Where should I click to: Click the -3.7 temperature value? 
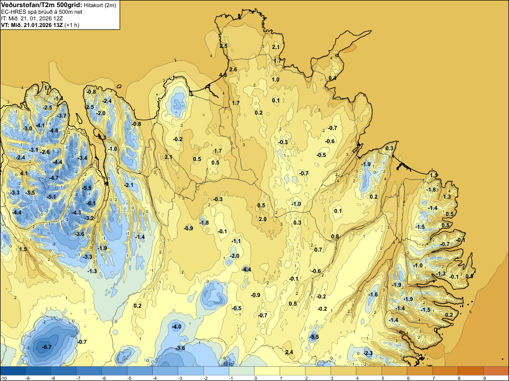[x=62, y=116]
